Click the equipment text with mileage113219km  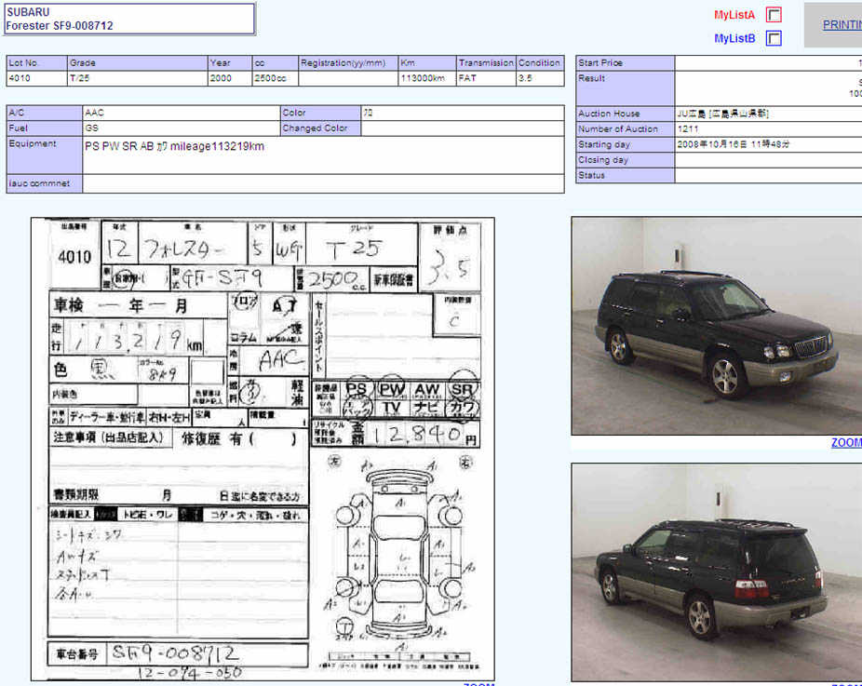(174, 146)
